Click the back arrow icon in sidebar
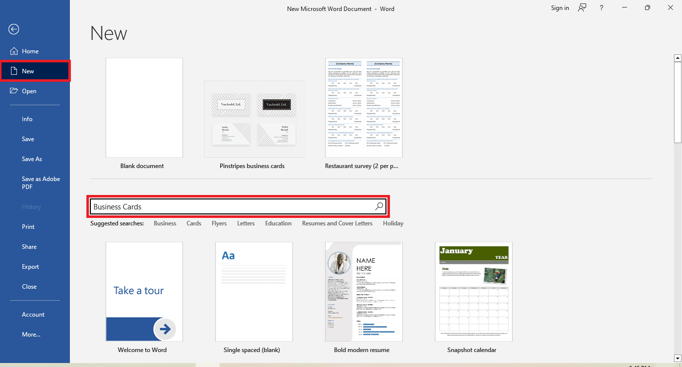682x367 pixels. pos(13,29)
